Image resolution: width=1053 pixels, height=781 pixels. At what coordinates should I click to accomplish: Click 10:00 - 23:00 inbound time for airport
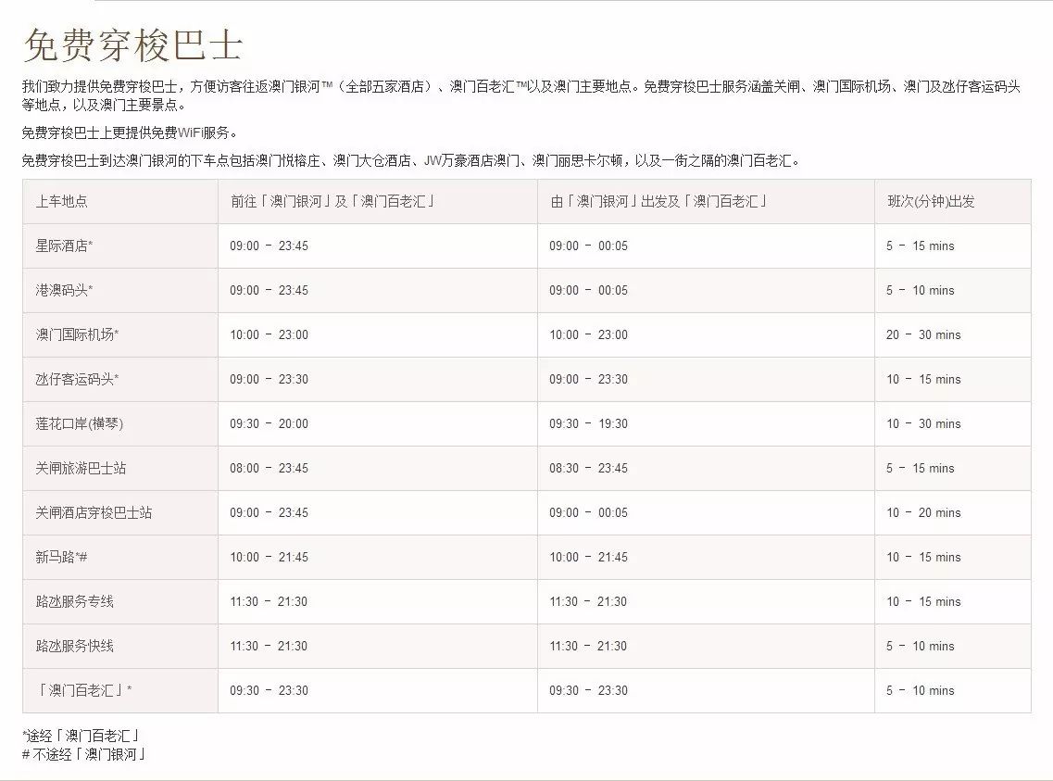(269, 334)
